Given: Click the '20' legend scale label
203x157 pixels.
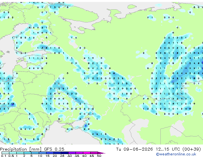Looking at the screenshot, I should (55, 156).
